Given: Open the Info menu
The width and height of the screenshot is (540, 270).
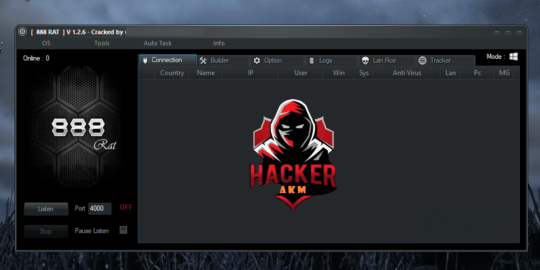Looking at the screenshot, I should pos(219,43).
